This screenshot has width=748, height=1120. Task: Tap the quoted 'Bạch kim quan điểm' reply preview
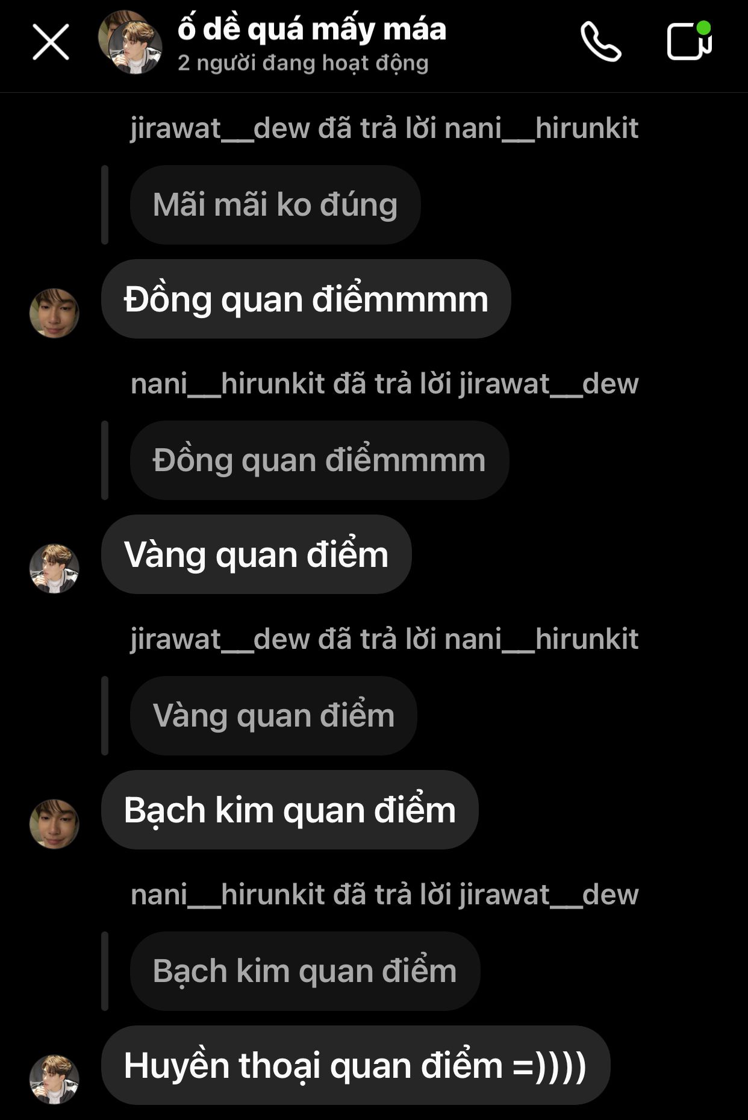pyautogui.click(x=305, y=971)
